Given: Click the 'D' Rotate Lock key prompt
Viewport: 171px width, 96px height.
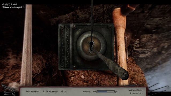Looking at the screenshot, I should point(47,92).
